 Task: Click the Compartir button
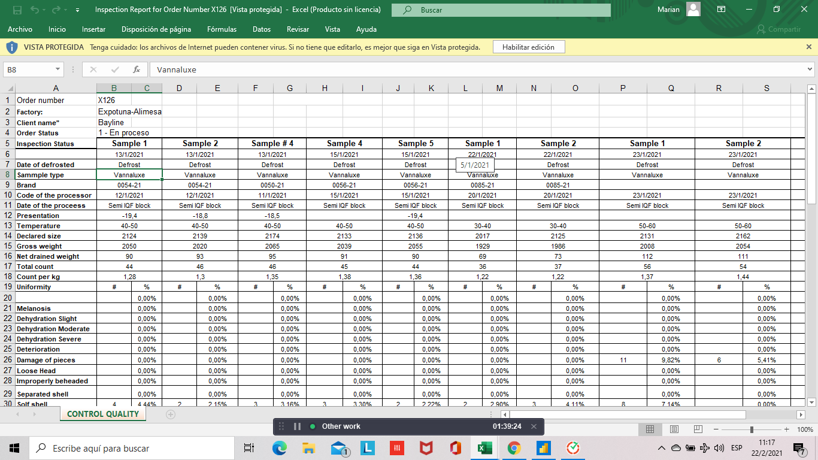pos(778,29)
